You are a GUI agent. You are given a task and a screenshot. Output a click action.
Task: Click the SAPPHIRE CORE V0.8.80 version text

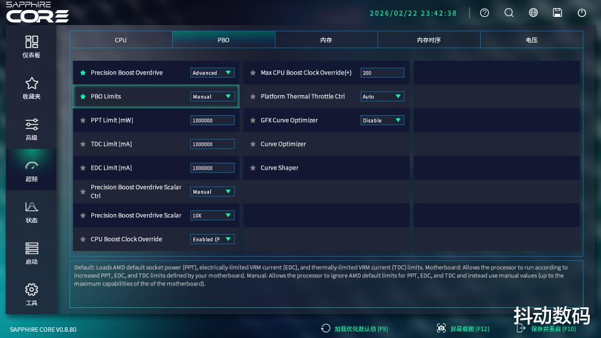tap(43, 330)
